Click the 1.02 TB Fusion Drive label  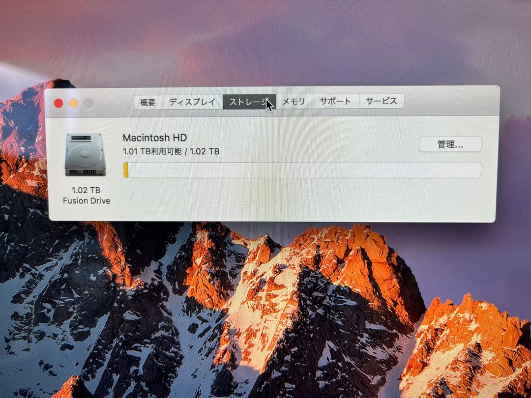point(86,196)
